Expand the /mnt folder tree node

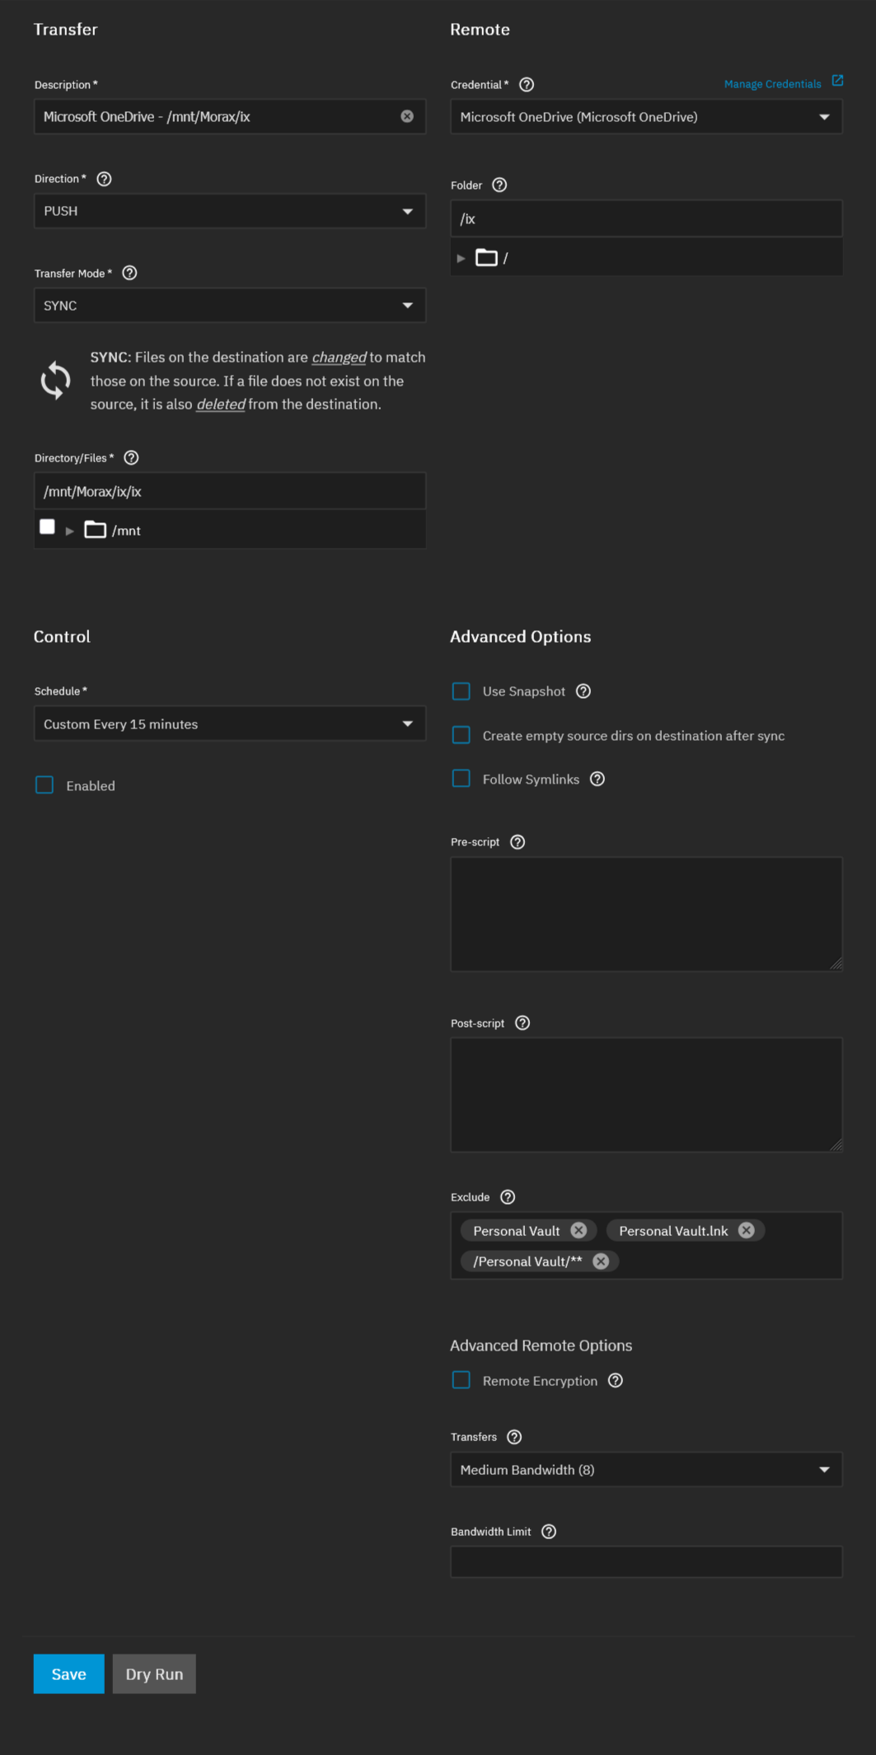tap(70, 531)
